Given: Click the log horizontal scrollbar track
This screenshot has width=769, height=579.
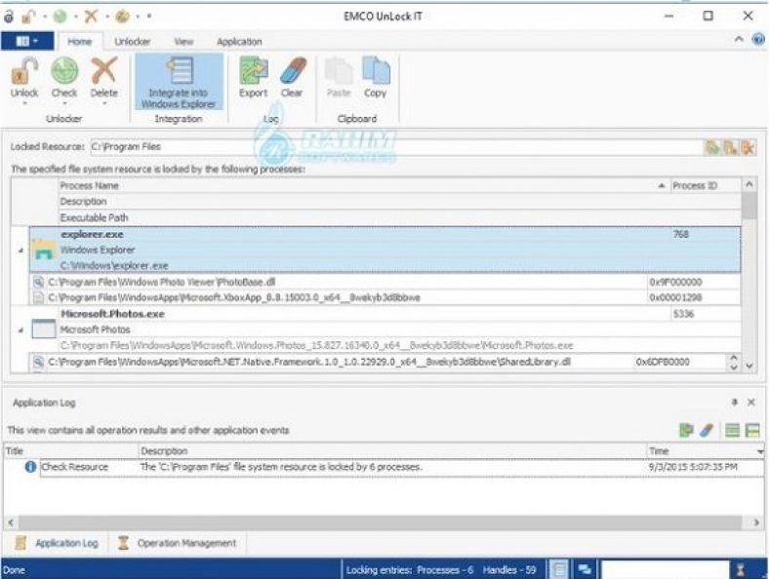Looking at the screenshot, I should pos(380,522).
